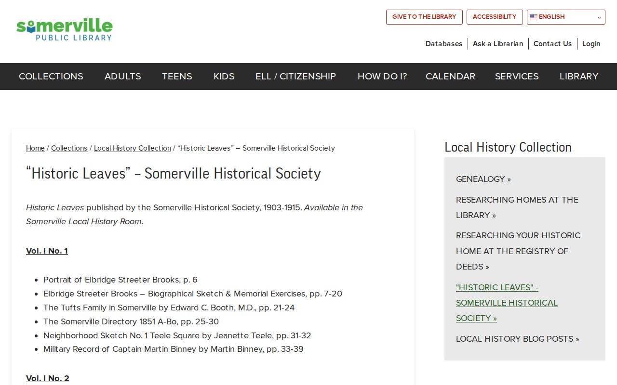Screen dimensions: 617x385
Task: Click the Somerville Public Library logo
Action: click(64, 30)
